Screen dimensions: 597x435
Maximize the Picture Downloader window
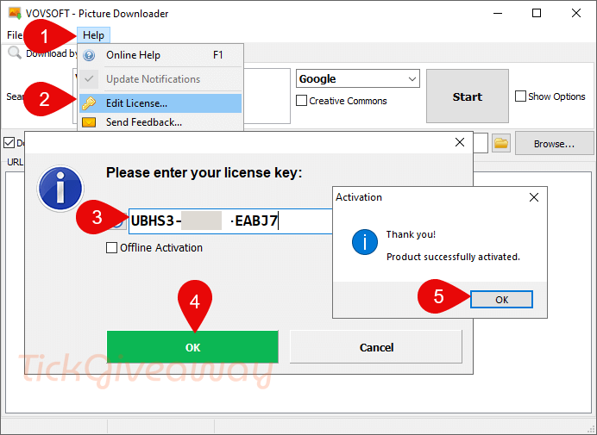[537, 13]
